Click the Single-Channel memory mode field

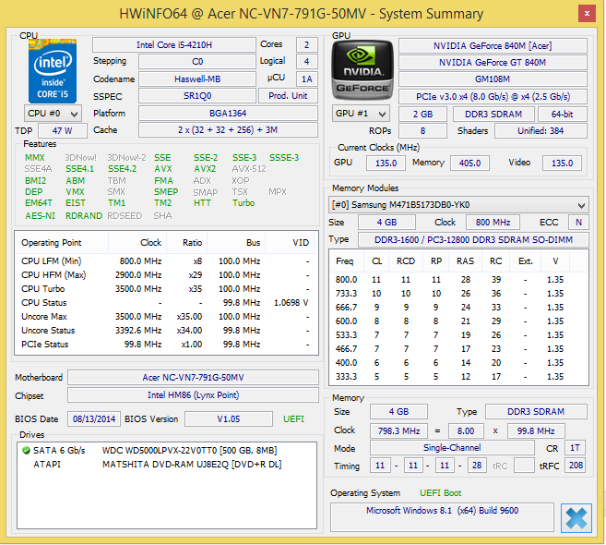click(452, 448)
